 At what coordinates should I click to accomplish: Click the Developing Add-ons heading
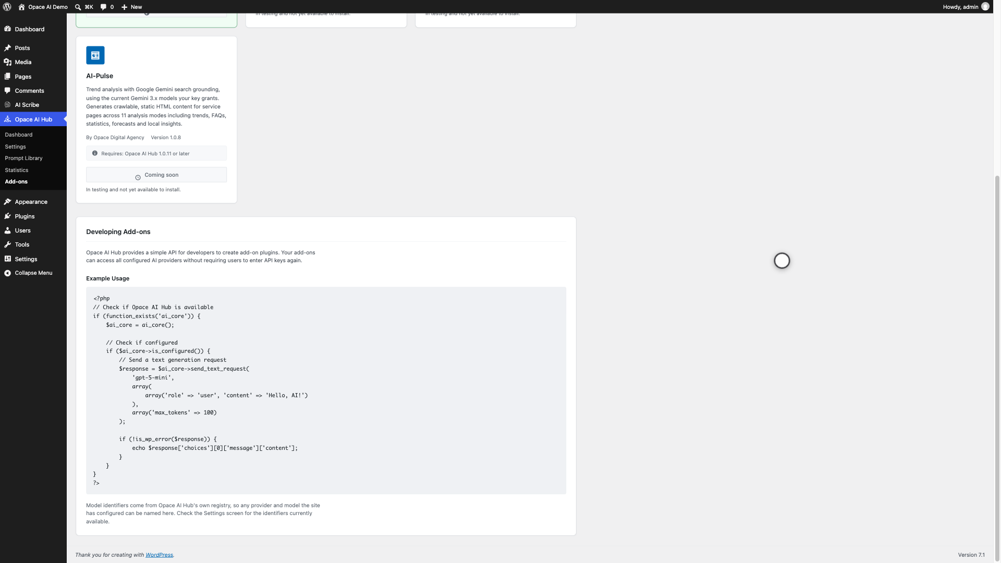coord(118,232)
